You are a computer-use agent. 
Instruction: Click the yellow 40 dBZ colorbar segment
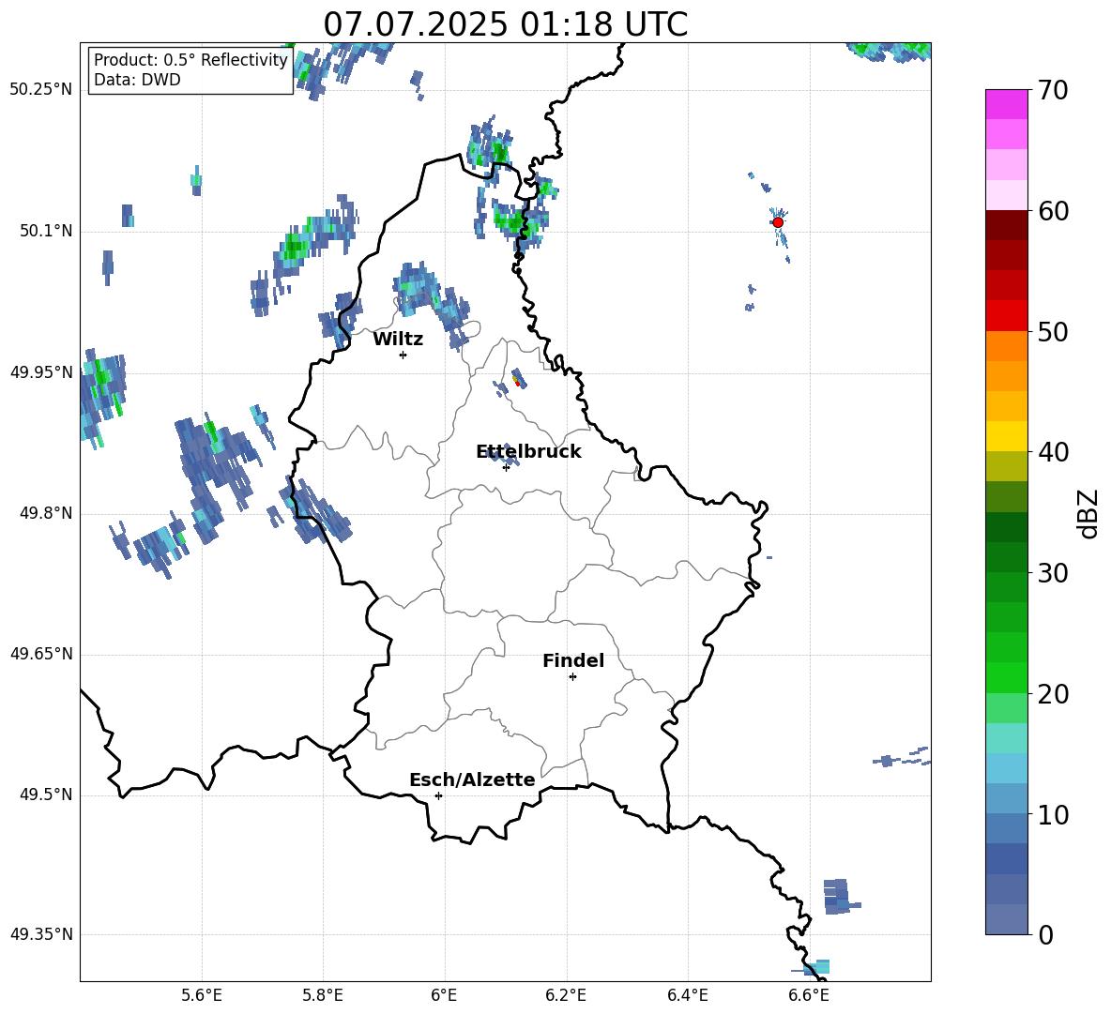click(x=1006, y=436)
